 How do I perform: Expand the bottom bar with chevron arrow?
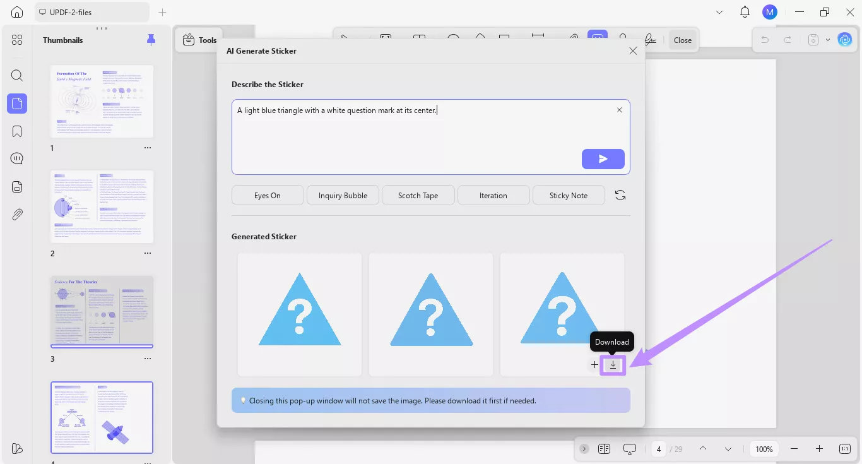coord(584,448)
